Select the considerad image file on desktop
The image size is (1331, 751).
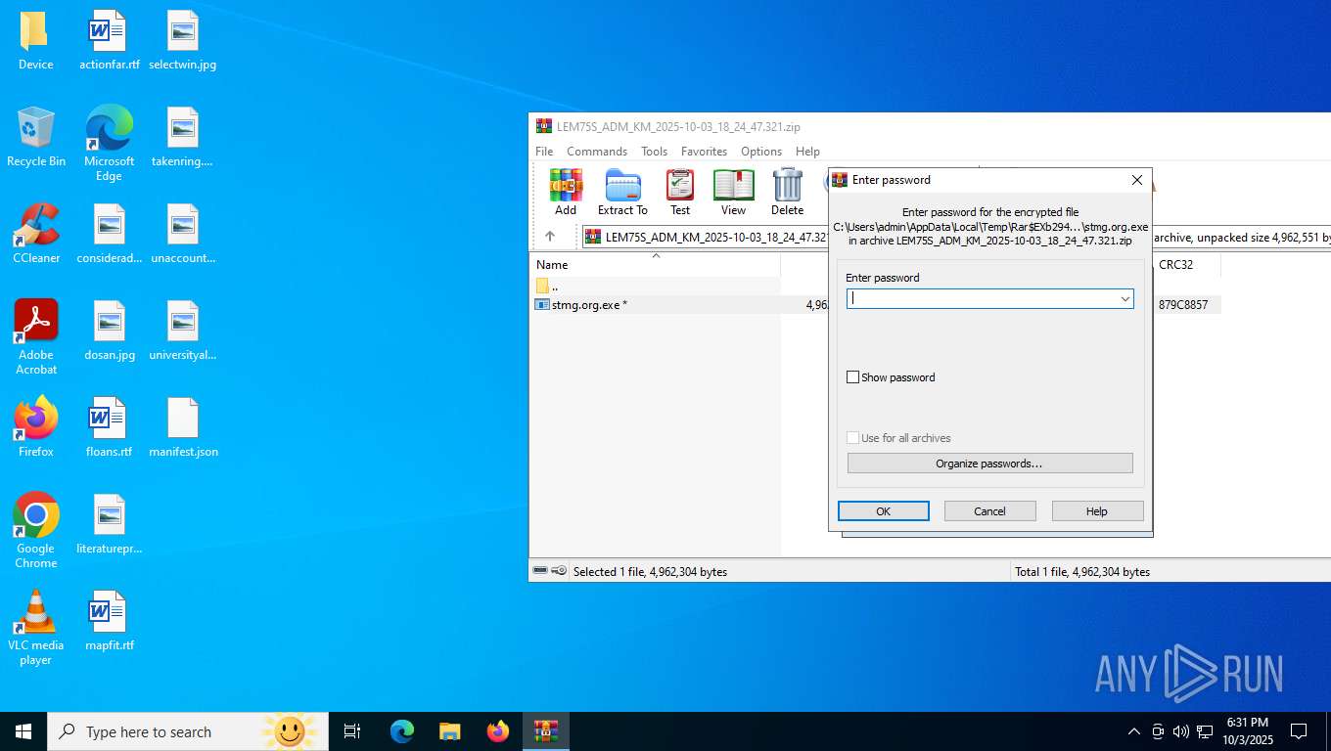109,235
